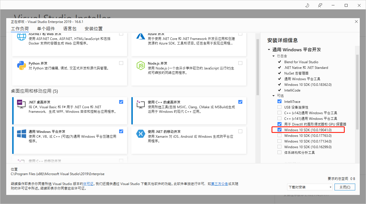Click the 使用 C++ 的桌面开发 monitor icon
The width and height of the screenshot is (366, 204).
click(141, 104)
